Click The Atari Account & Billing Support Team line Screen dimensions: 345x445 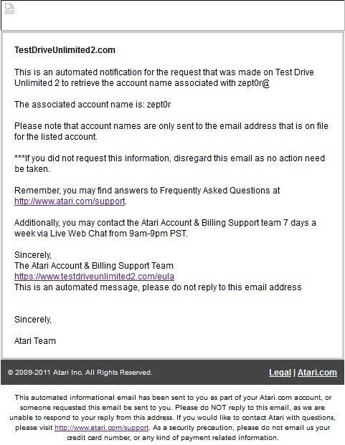click(94, 266)
